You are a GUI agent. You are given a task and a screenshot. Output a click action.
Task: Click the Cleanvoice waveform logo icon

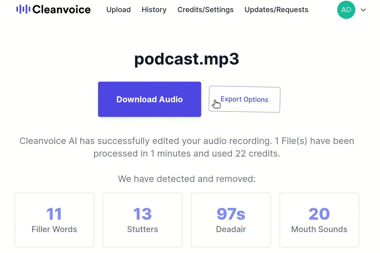[x=23, y=10]
